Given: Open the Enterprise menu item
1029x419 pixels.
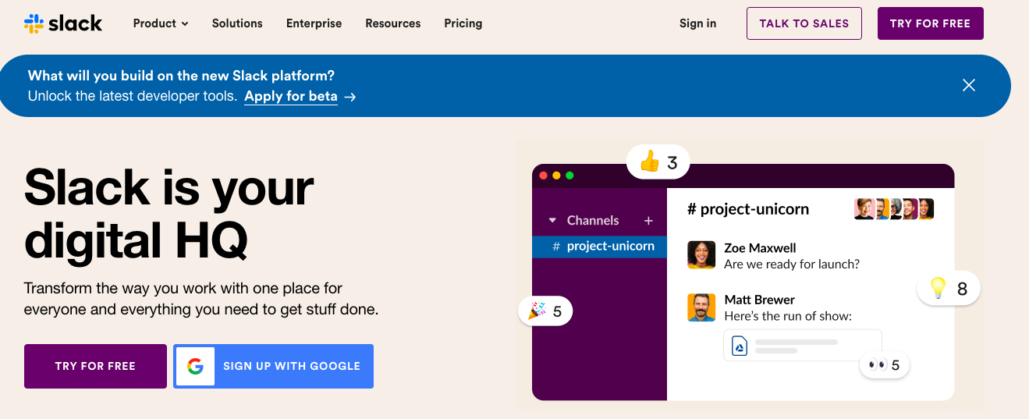Looking at the screenshot, I should (314, 23).
